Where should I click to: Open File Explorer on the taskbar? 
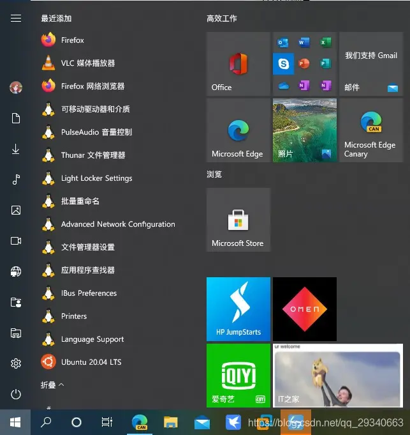pos(170,422)
